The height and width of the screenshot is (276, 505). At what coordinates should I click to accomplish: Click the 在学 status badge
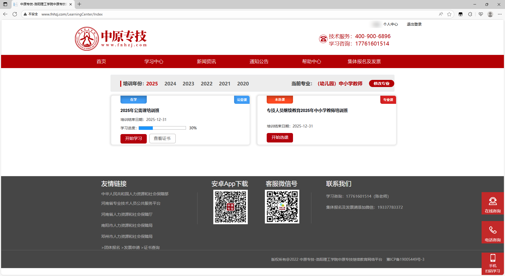coord(134,99)
